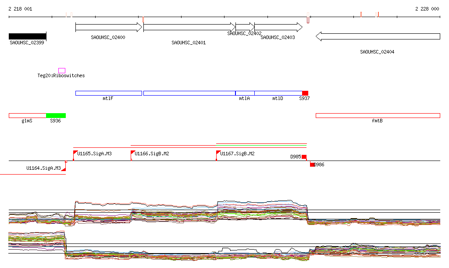Click the D986 terminator marker
This screenshot has height=268, width=449.
pyautogui.click(x=312, y=164)
